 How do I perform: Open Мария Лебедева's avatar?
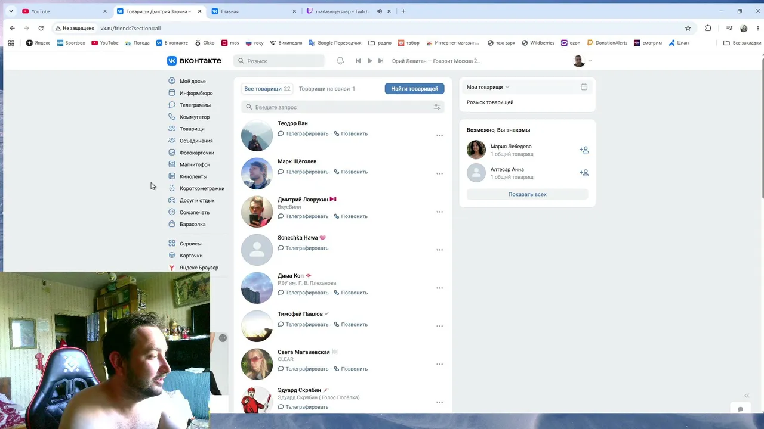(x=476, y=150)
